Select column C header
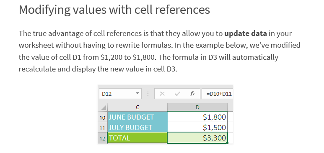This screenshot has height=153, width=324. click(x=137, y=107)
